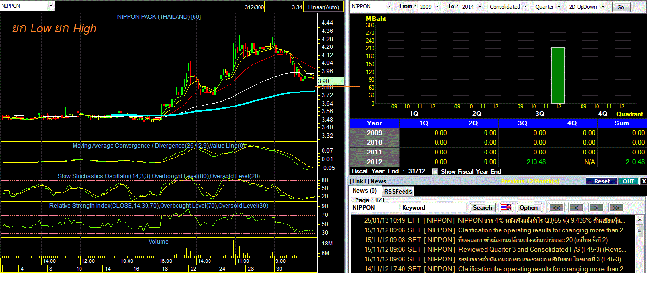Click the Sum column header
This screenshot has height=291, width=647.
click(622, 123)
